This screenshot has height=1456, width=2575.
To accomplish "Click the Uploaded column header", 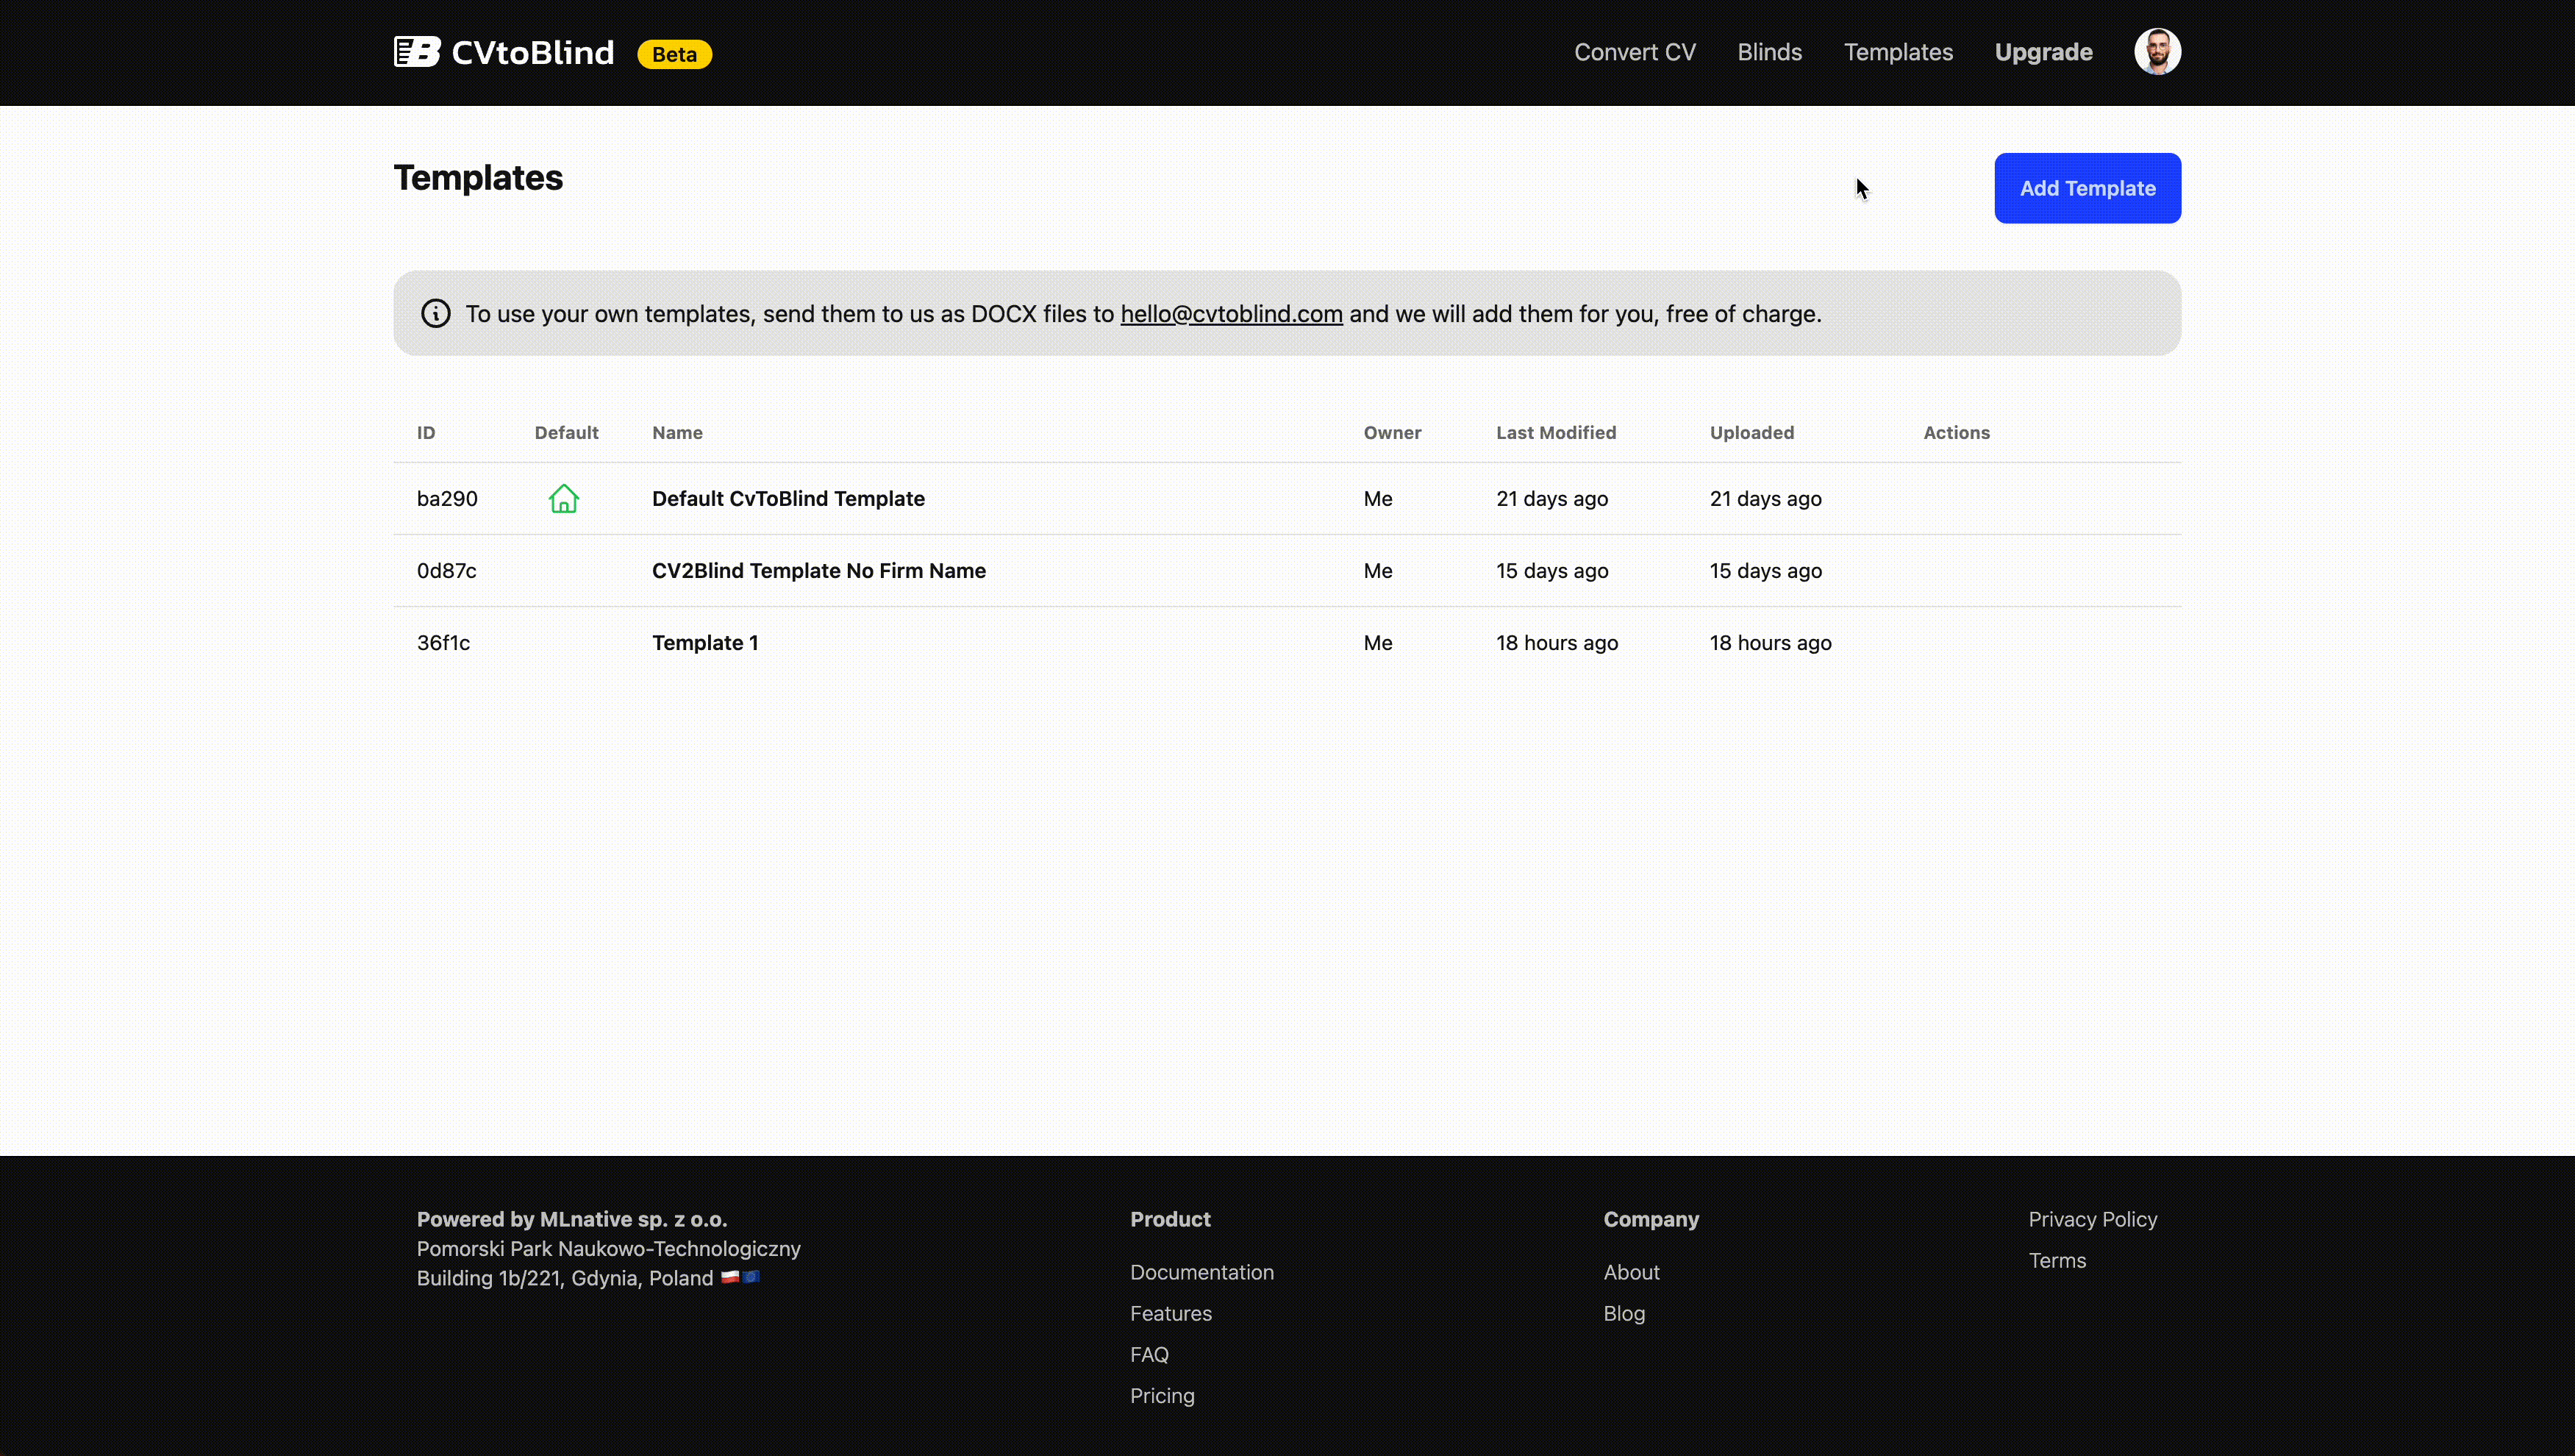I will (x=1752, y=432).
